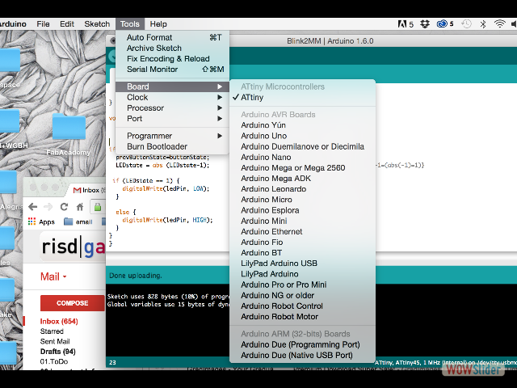Open the Serial Monitor
Image resolution: width=517 pixels, height=388 pixels.
172,70
